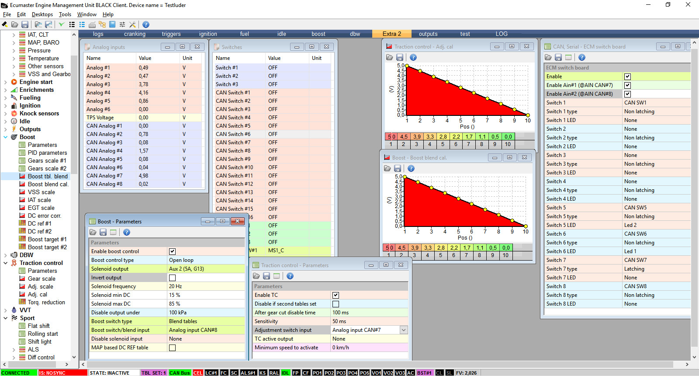The image size is (699, 376).
Task: Click save icon in Boost Parameters window
Action: [103, 232]
